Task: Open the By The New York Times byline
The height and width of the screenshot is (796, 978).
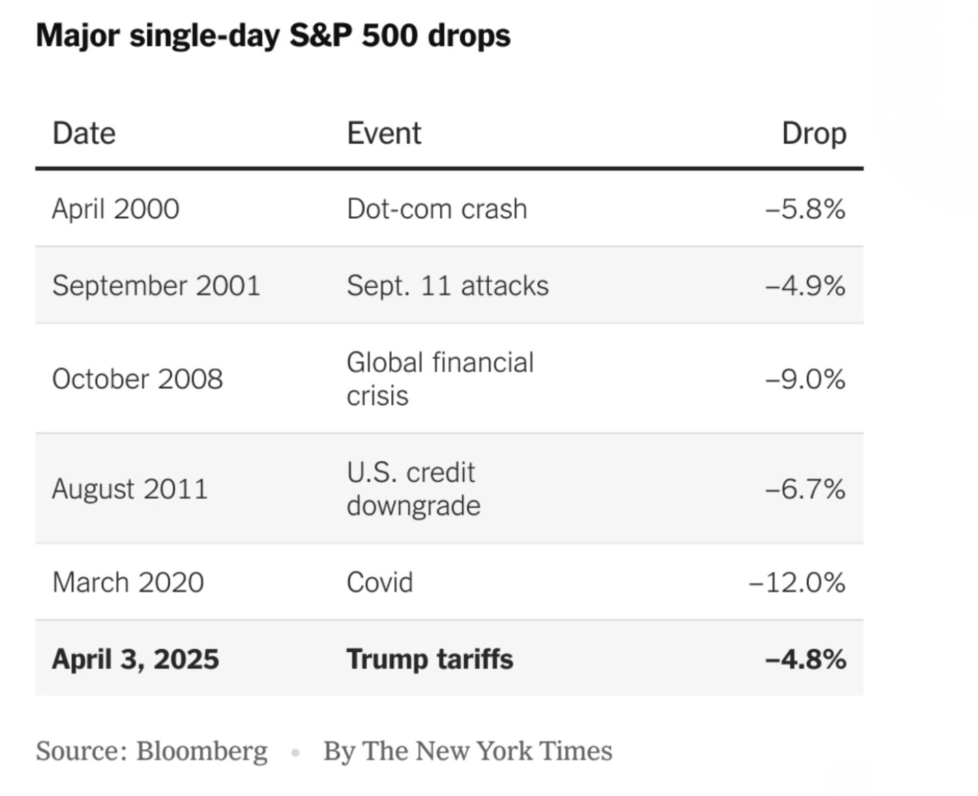Action: click(x=468, y=751)
